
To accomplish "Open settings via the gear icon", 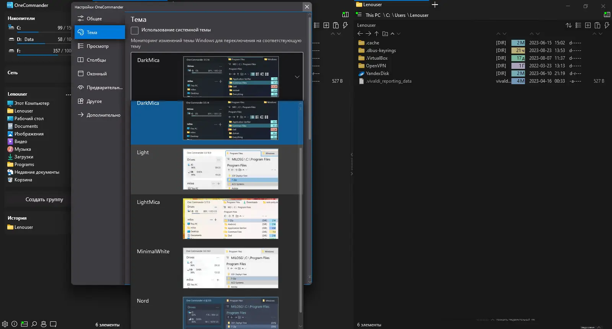I will [5, 324].
